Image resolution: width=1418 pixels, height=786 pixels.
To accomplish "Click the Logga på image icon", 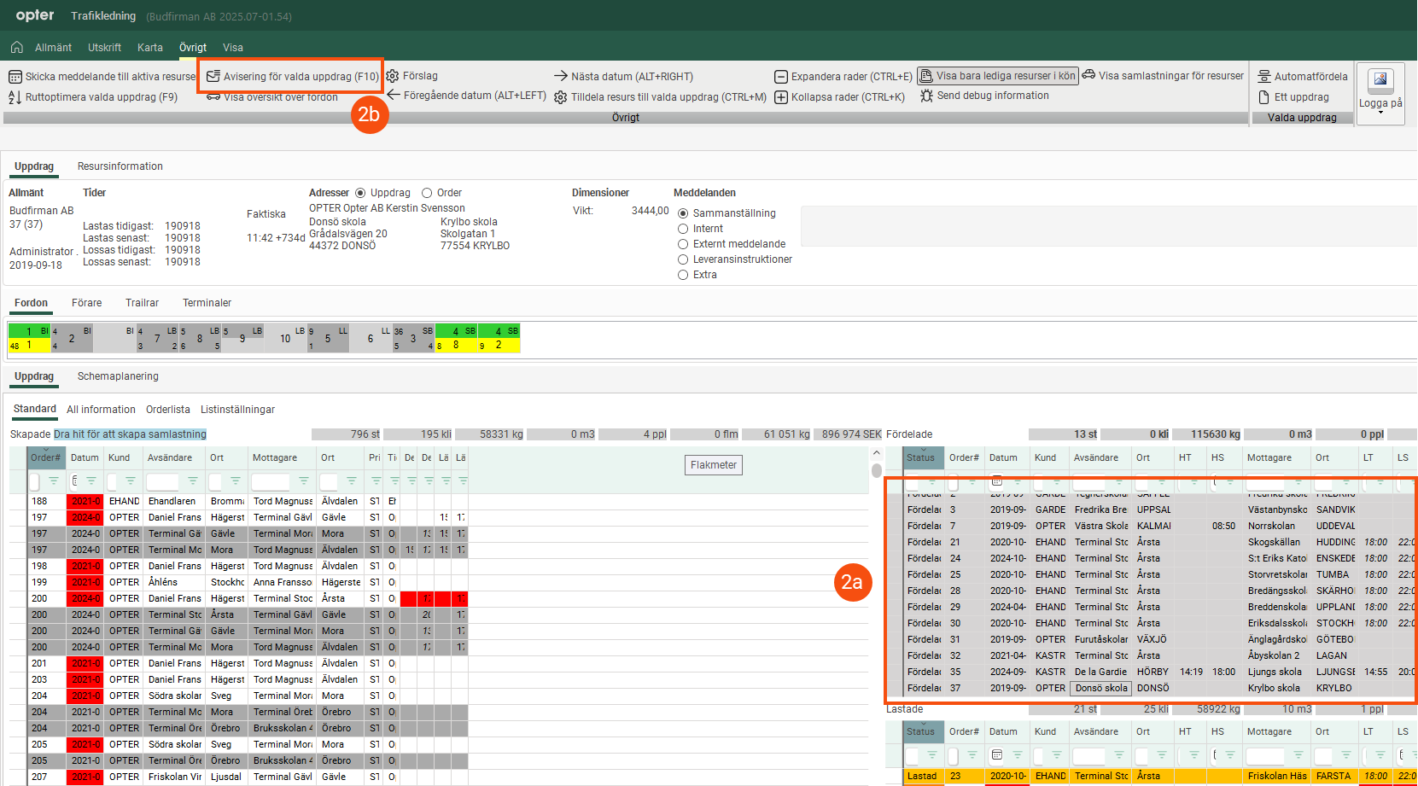I will click(1380, 80).
